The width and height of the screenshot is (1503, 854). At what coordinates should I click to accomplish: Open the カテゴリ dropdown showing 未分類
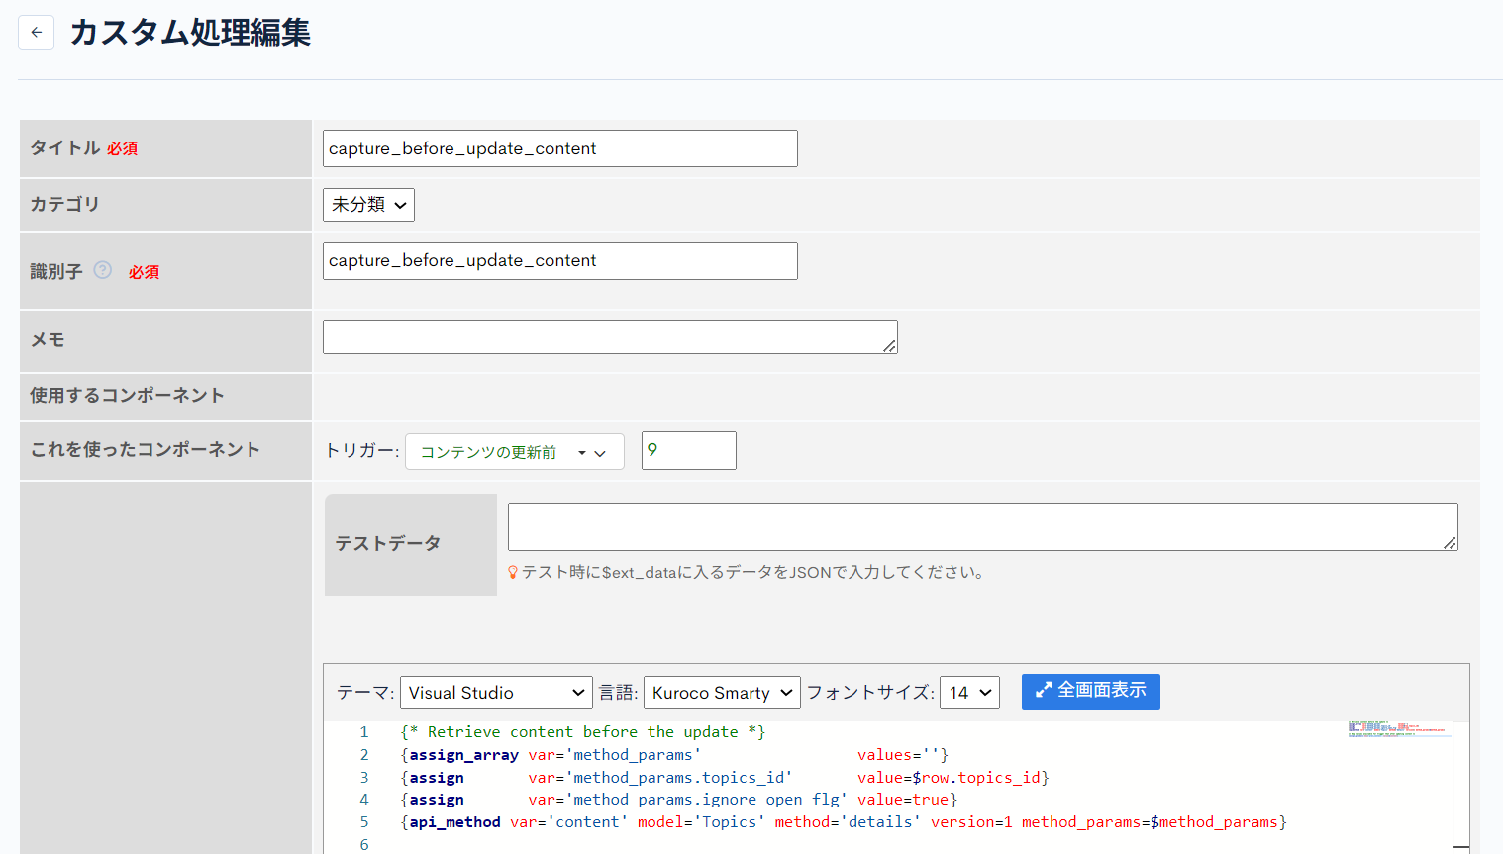(x=368, y=205)
